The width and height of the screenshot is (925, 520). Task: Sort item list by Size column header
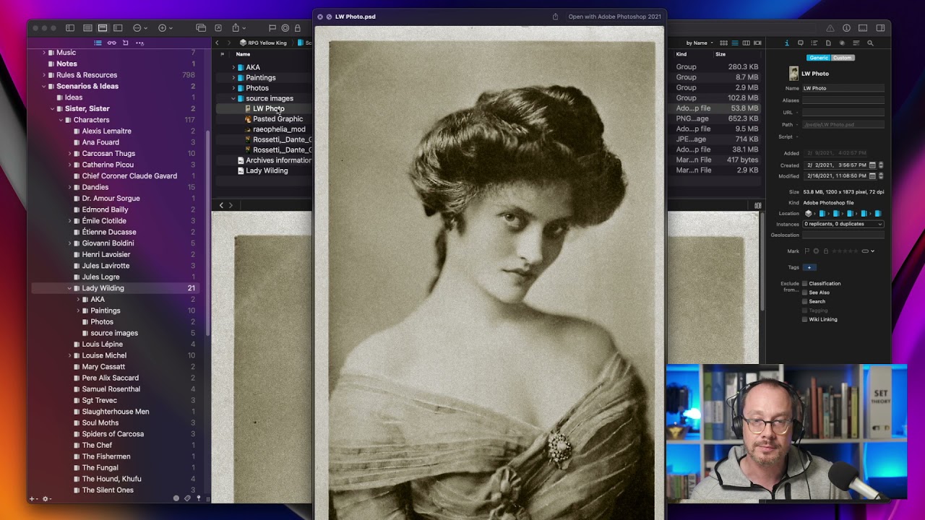[x=720, y=54]
